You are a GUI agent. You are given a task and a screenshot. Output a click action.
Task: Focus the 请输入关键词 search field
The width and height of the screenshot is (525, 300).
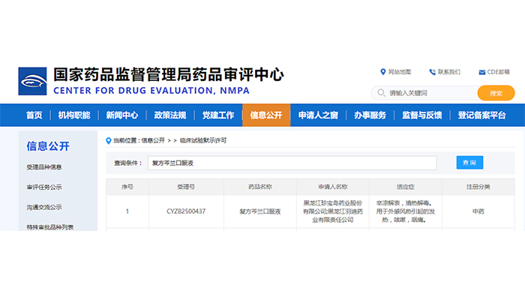tap(427, 93)
